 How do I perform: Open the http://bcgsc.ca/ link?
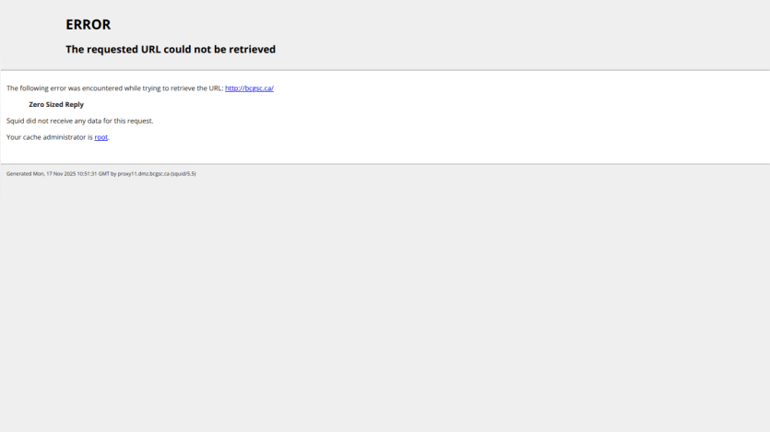(249, 88)
